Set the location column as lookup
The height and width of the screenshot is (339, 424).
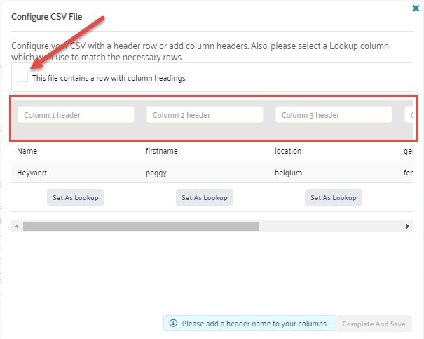point(334,197)
